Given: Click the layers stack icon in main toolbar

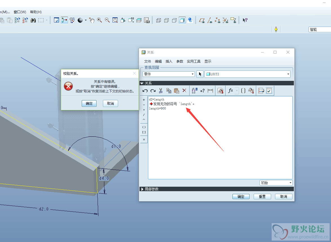Looking at the screenshot, I should pos(139,20).
